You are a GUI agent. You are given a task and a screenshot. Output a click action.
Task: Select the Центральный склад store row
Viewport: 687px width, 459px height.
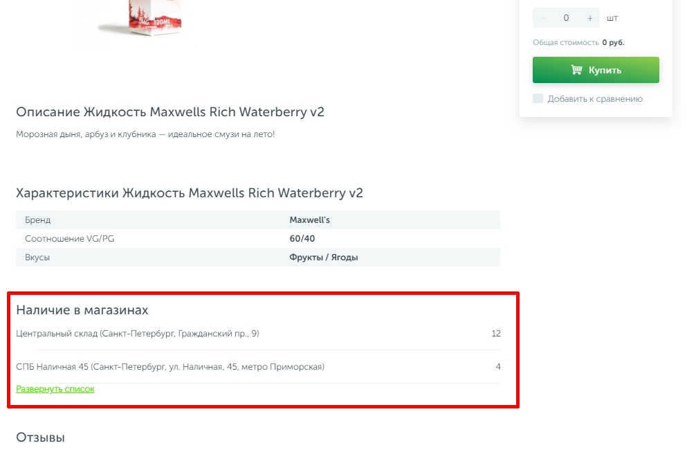coord(258,334)
